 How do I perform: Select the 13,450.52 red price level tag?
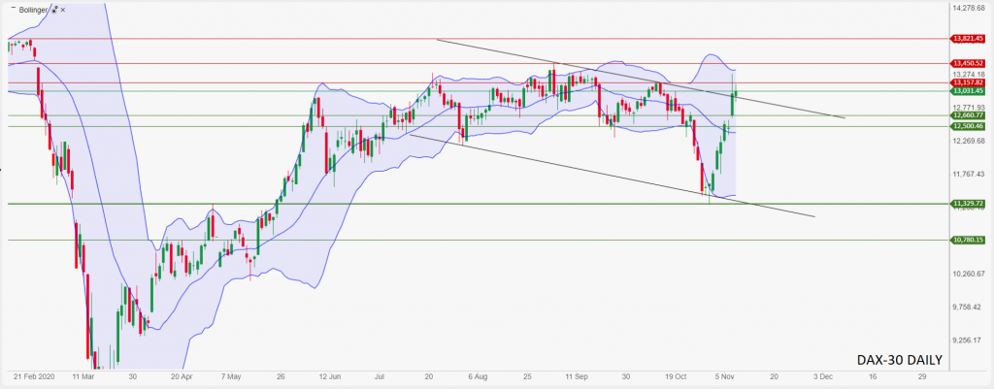tap(968, 63)
